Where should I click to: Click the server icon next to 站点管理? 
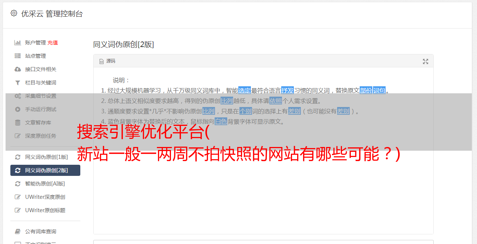(x=17, y=56)
